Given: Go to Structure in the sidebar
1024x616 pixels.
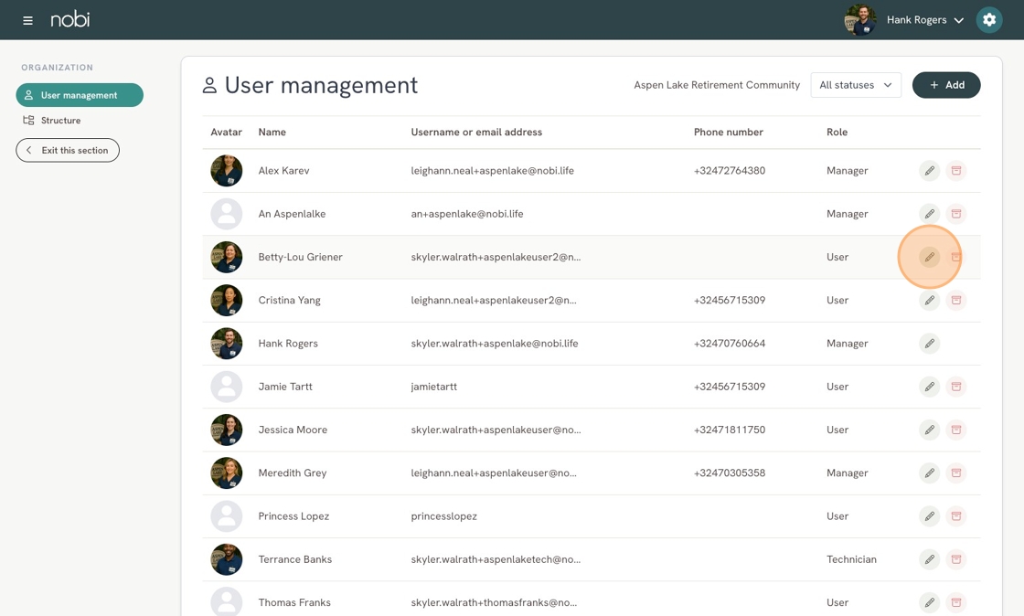Looking at the screenshot, I should coord(60,121).
